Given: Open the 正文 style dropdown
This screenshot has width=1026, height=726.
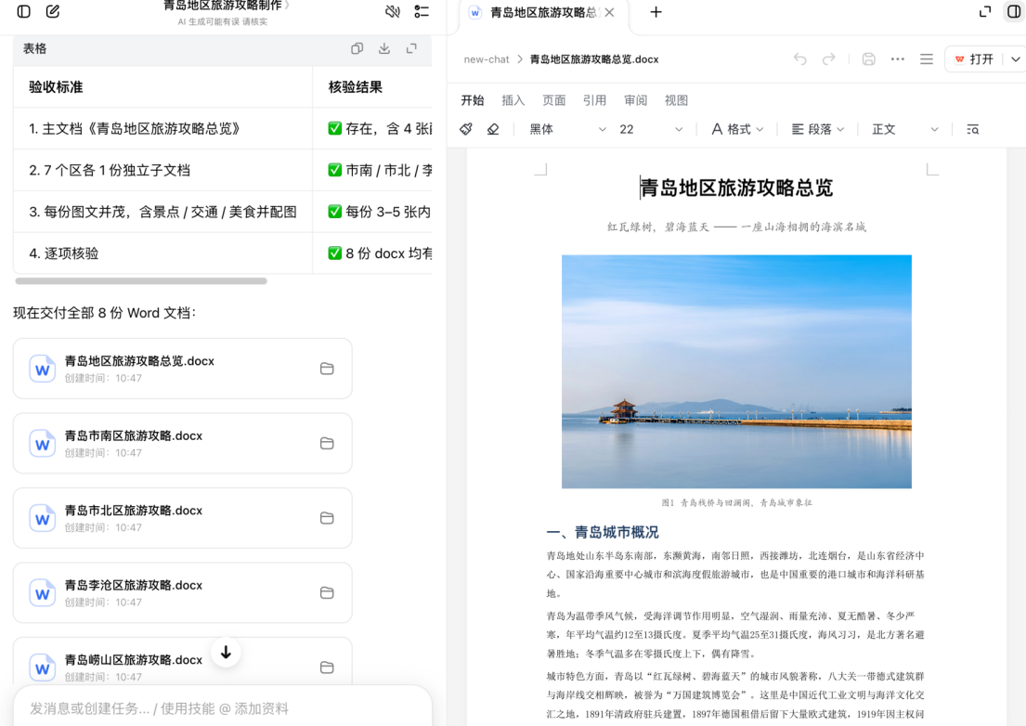Looking at the screenshot, I should 905,129.
